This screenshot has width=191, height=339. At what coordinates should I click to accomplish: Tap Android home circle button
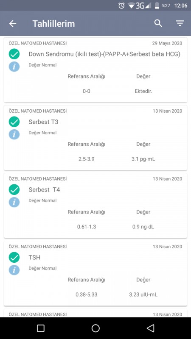pyautogui.click(x=95, y=328)
